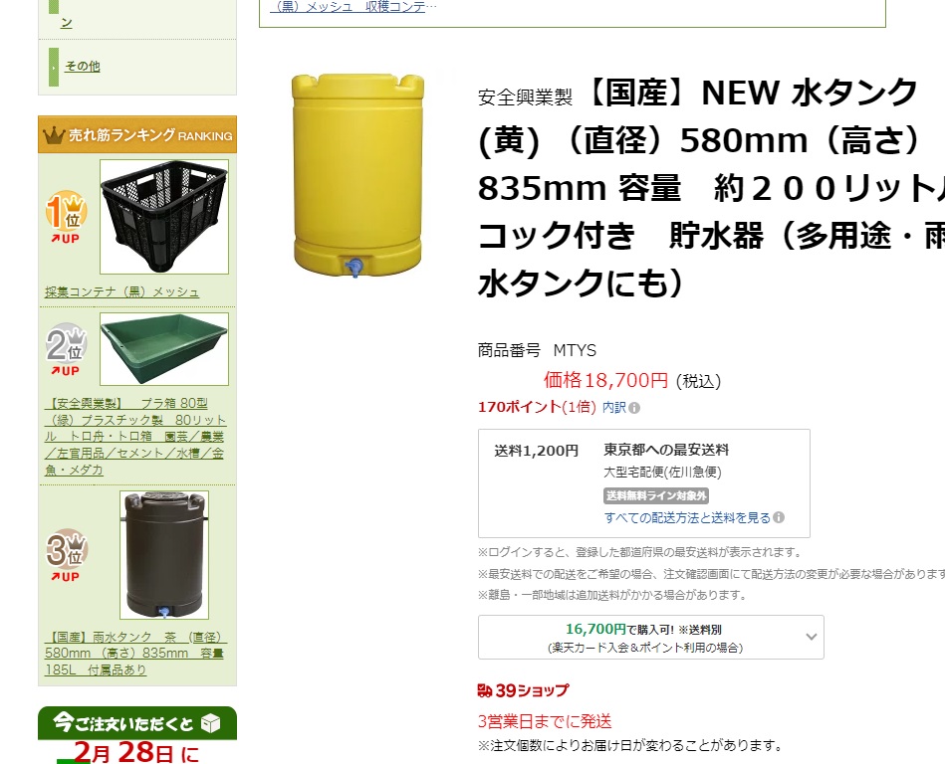945x764 pixels.
Task: Click the yellow water tank product image
Action: (357, 175)
